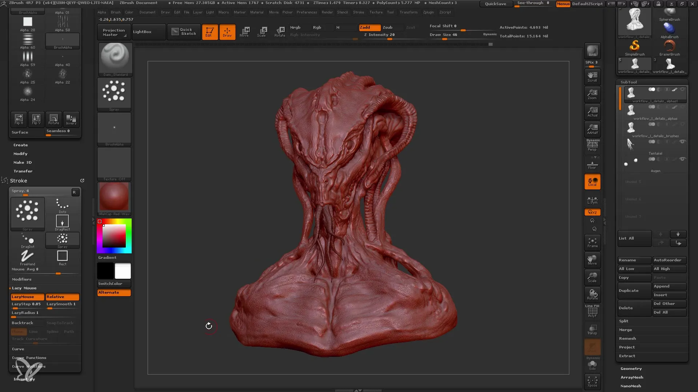Image resolution: width=698 pixels, height=392 pixels.
Task: Open the Stroke type dropdown
Action: (40, 191)
